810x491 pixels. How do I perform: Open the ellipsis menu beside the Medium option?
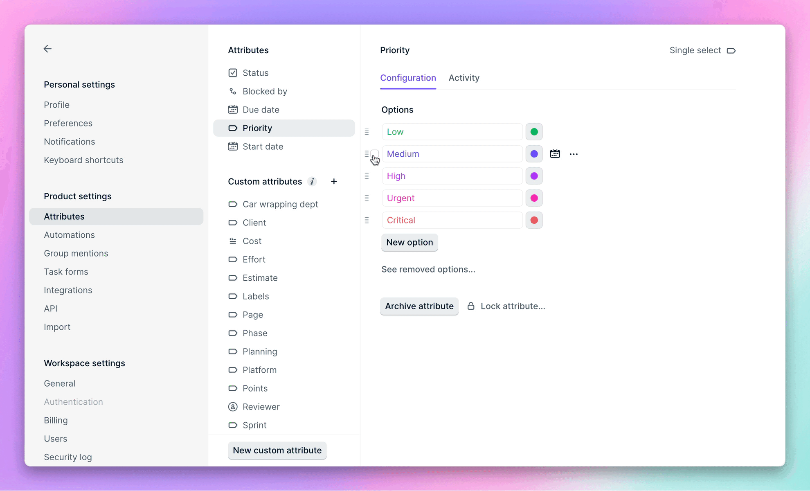(x=574, y=154)
